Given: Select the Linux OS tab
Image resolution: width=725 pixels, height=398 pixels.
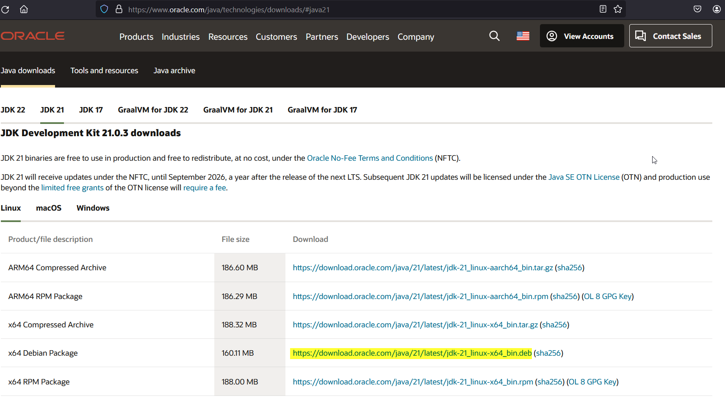Looking at the screenshot, I should click(x=11, y=208).
